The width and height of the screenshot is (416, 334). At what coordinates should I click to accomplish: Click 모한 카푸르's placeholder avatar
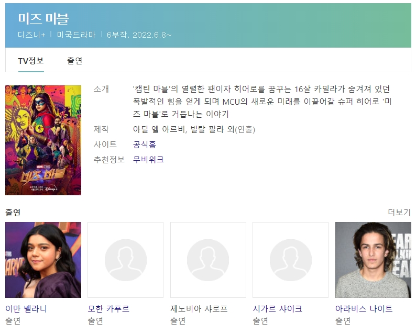pyautogui.click(x=126, y=260)
